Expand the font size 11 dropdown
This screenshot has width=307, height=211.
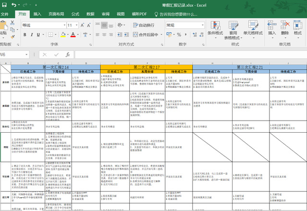pos(77,25)
